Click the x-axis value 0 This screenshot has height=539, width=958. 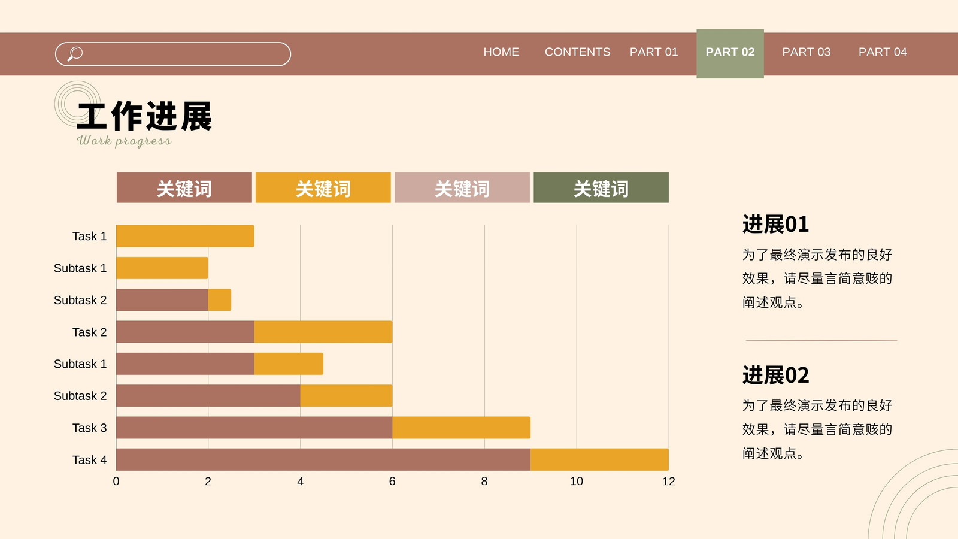pyautogui.click(x=116, y=482)
